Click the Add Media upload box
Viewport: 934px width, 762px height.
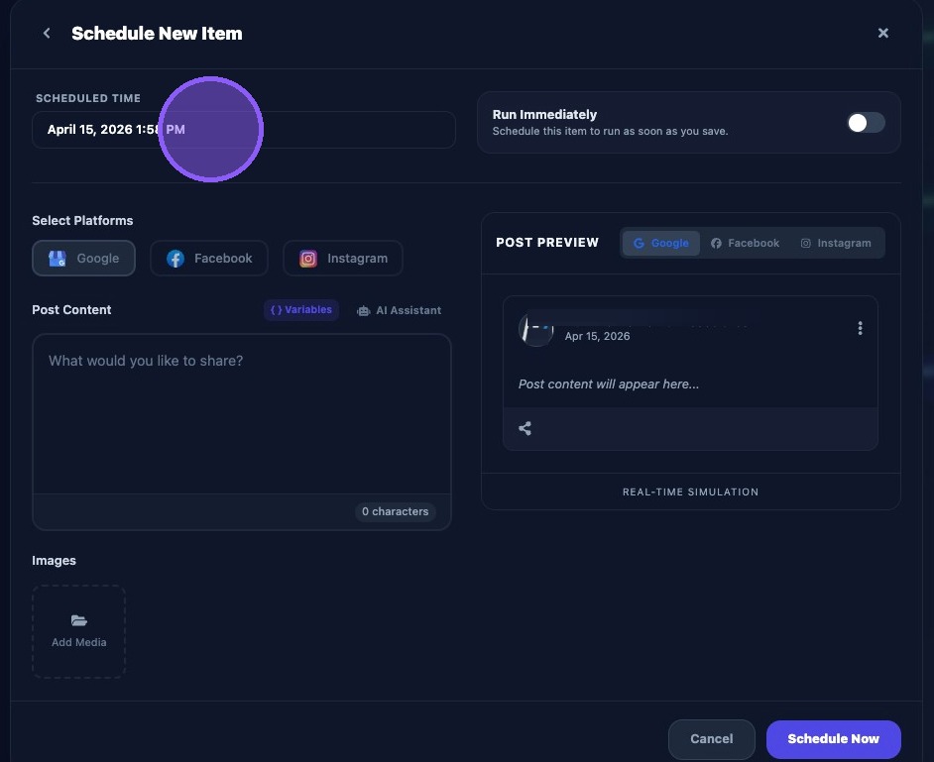click(78, 631)
